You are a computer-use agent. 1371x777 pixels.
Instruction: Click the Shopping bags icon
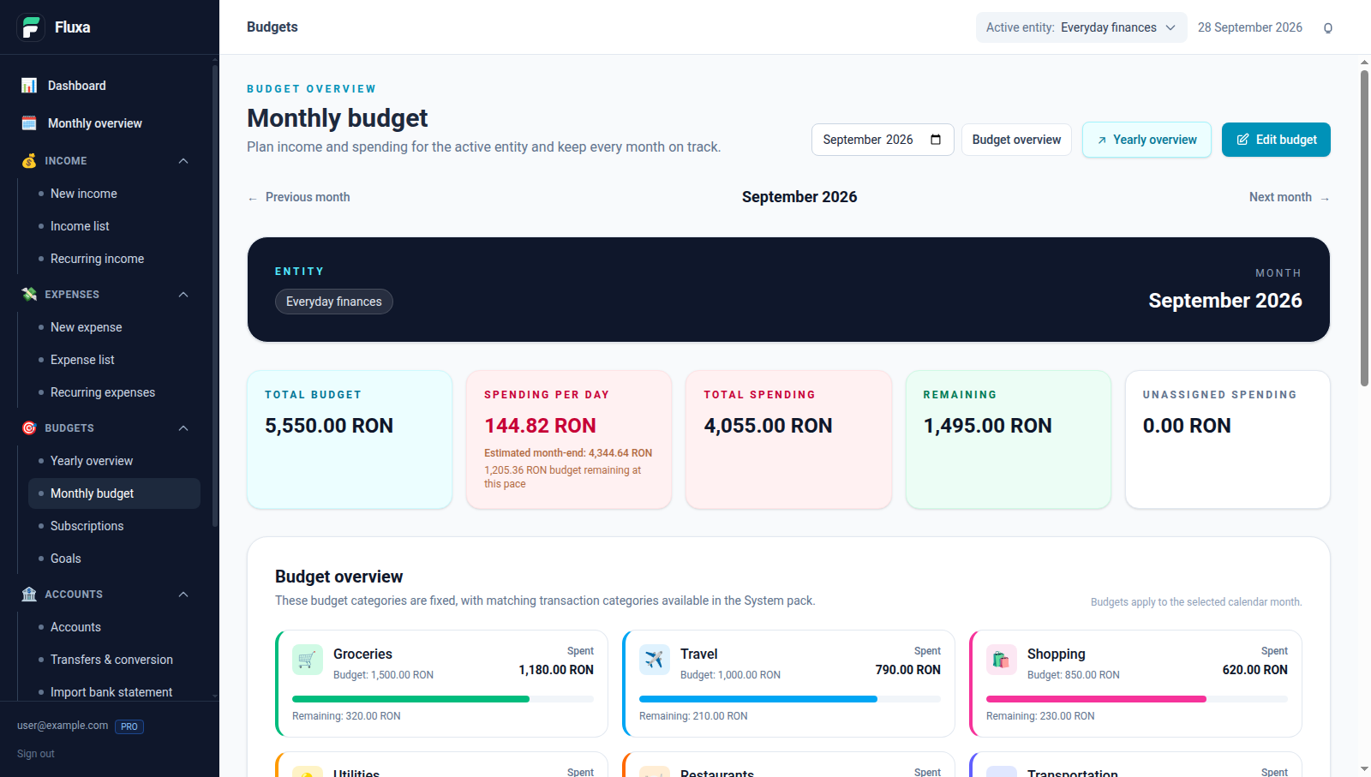[x=1002, y=660]
